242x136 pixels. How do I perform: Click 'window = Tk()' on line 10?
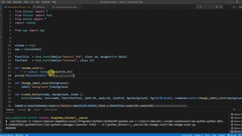(x=25, y=45)
